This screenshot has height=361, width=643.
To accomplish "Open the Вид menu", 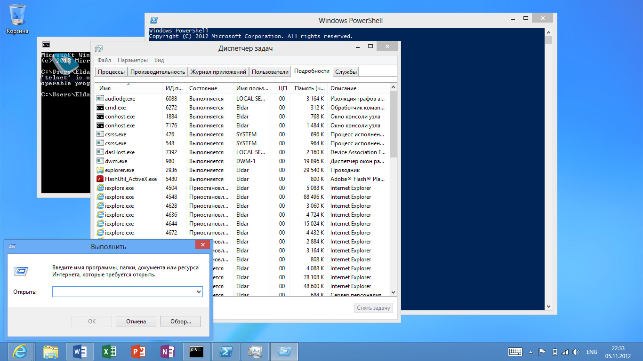I will tap(159, 60).
